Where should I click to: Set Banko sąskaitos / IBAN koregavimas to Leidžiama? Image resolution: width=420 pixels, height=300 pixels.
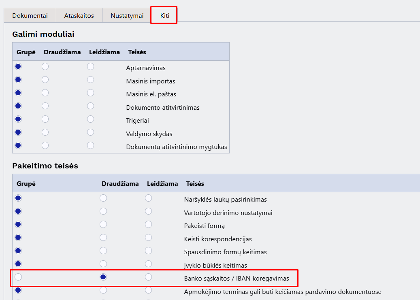tap(149, 277)
